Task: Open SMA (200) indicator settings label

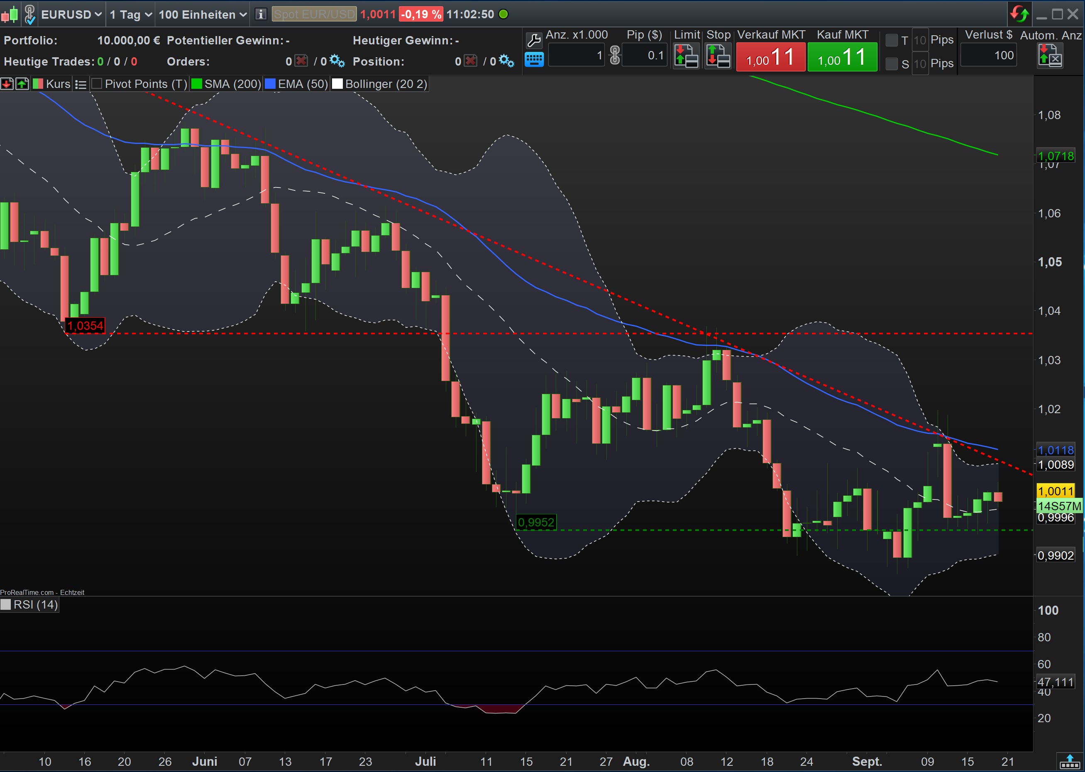Action: coord(232,84)
